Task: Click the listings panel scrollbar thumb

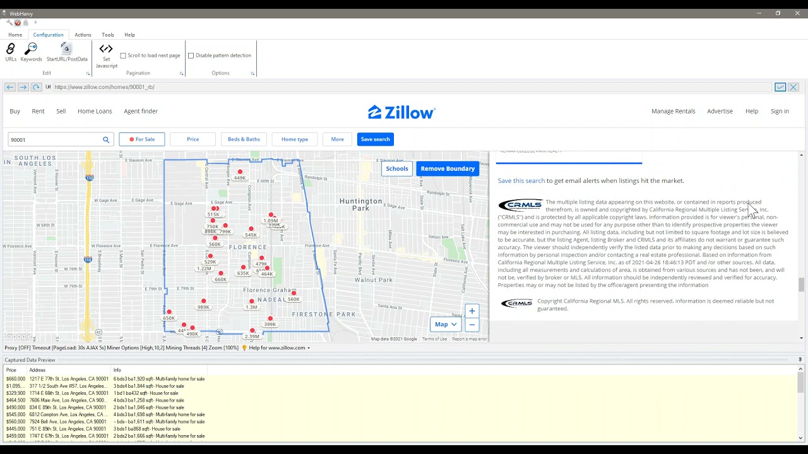Action: tap(801, 284)
